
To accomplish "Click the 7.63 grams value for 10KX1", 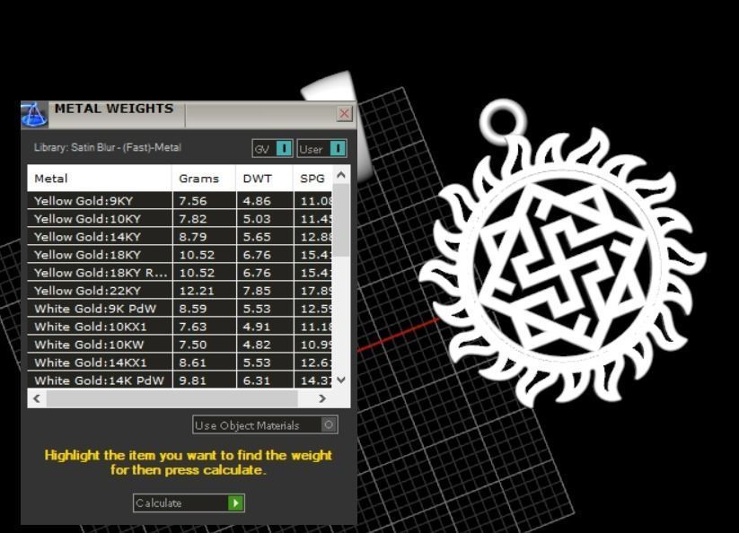I will (x=193, y=327).
